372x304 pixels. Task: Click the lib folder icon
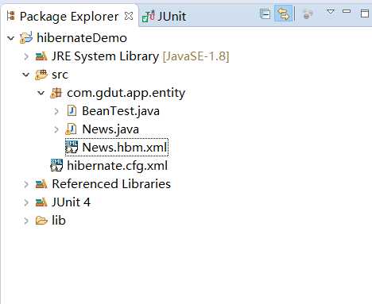[41, 221]
